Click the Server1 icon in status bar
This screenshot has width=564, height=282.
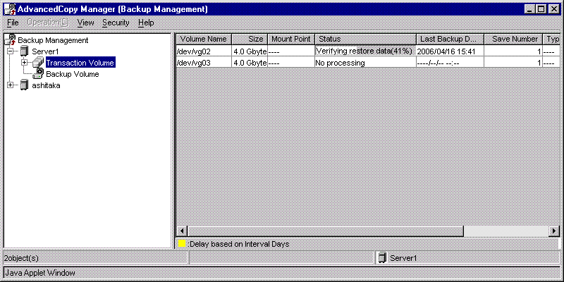click(x=383, y=257)
